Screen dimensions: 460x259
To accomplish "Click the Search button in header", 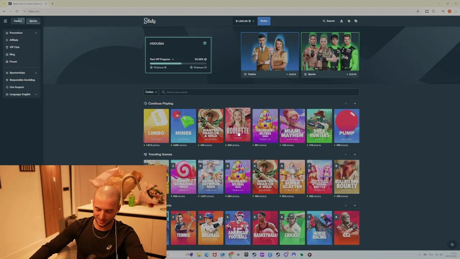I will coord(328,21).
